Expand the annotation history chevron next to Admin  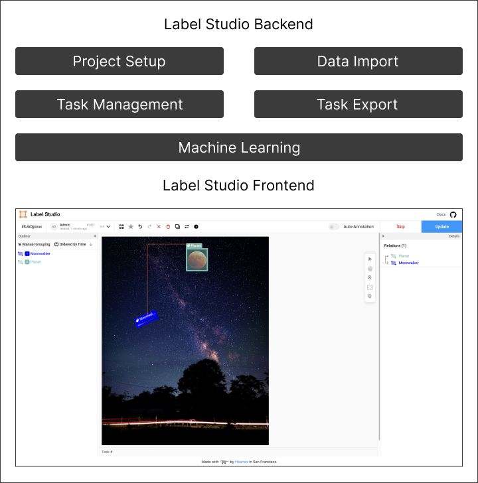(108, 227)
